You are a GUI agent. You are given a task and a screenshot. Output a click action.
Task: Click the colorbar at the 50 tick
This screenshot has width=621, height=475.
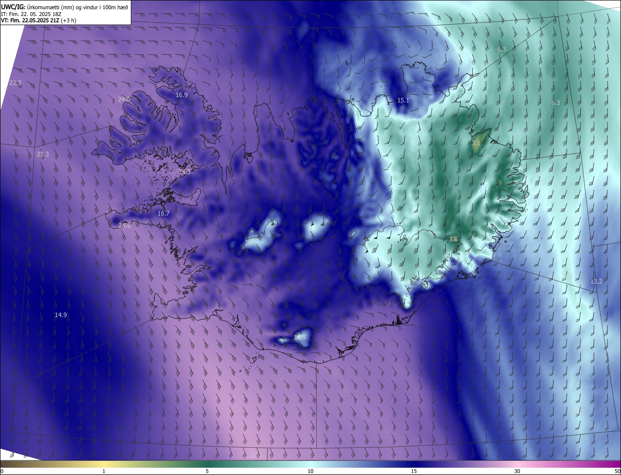(618, 471)
